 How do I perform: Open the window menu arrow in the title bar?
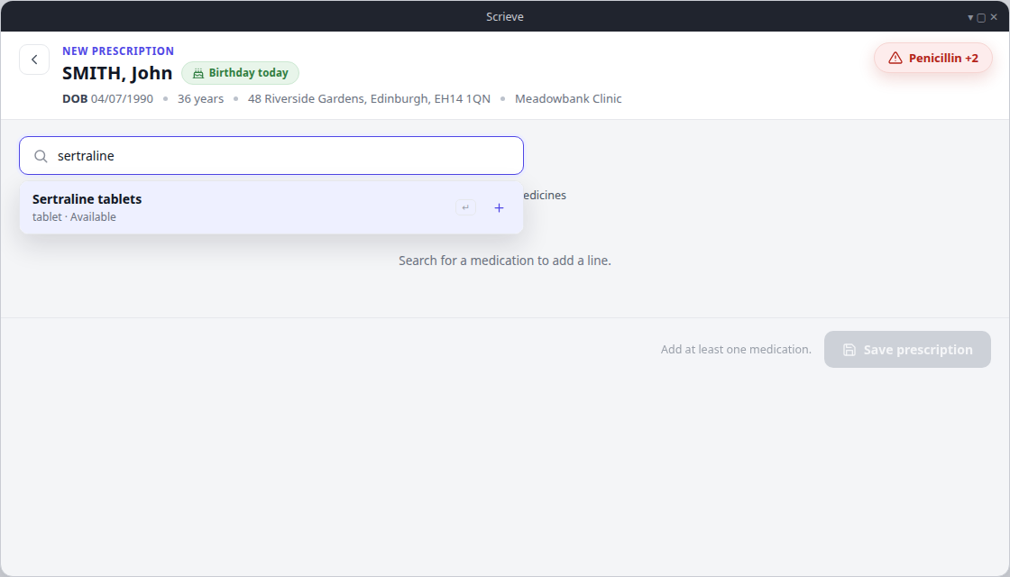pyautogui.click(x=970, y=17)
